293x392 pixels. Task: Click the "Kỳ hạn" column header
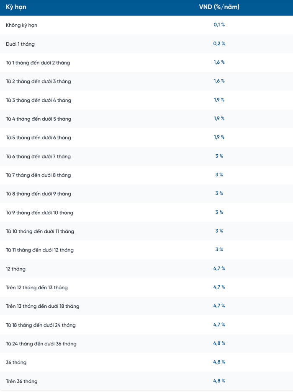click(16, 7)
